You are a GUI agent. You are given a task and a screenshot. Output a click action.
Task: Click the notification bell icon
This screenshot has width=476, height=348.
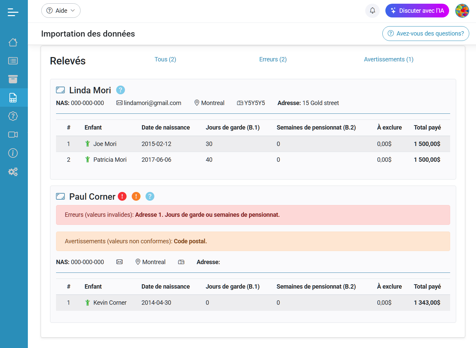(x=372, y=10)
